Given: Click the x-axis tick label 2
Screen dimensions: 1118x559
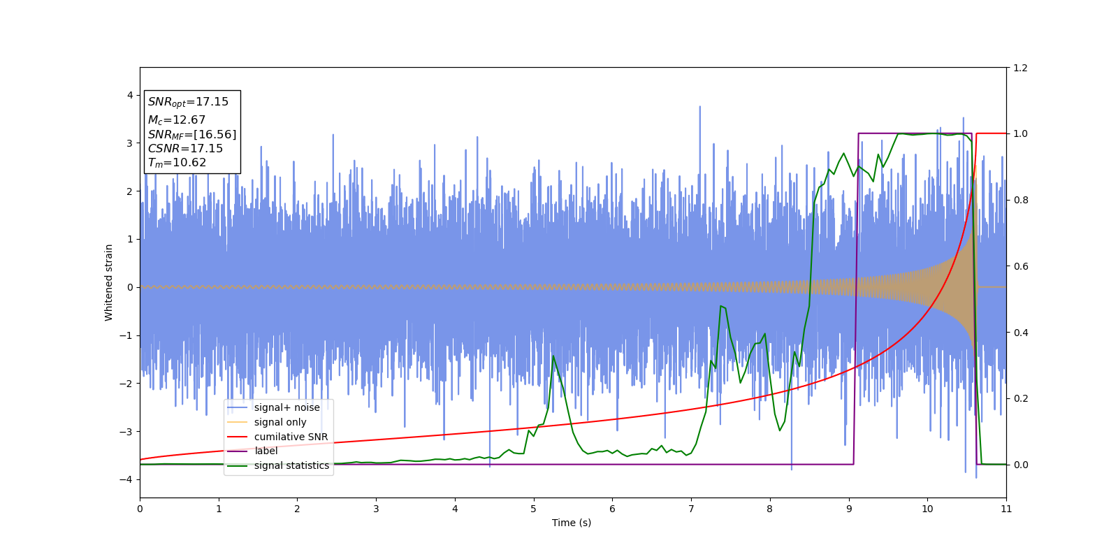Looking at the screenshot, I should coord(297,509).
